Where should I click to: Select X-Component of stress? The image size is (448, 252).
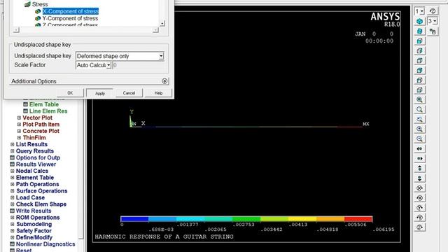(71, 11)
